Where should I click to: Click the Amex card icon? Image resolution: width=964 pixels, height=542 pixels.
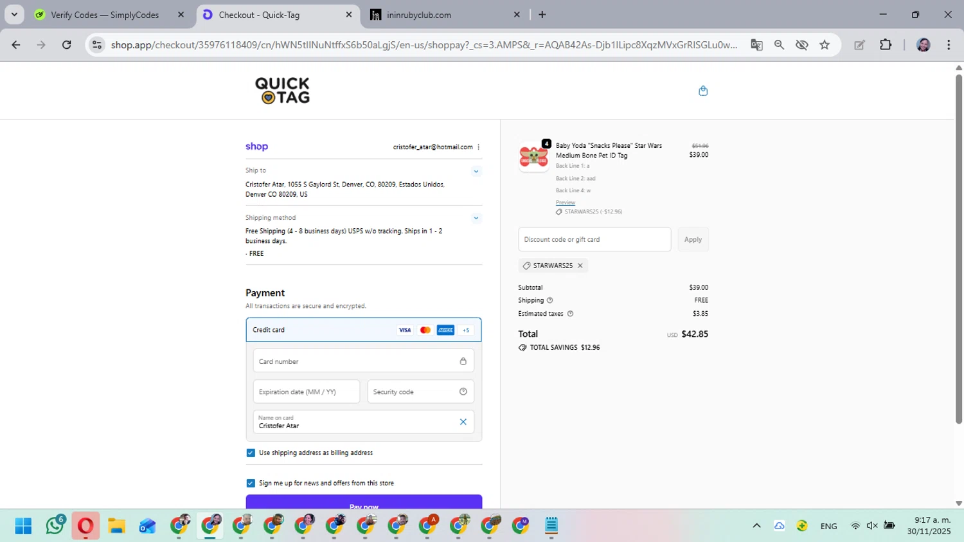[x=445, y=330]
